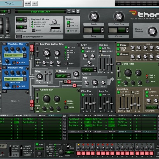Open the Osc 3 slot type menu
Image resolution: width=159 pixels, height=159 pixels.
pyautogui.click(x=4, y=91)
